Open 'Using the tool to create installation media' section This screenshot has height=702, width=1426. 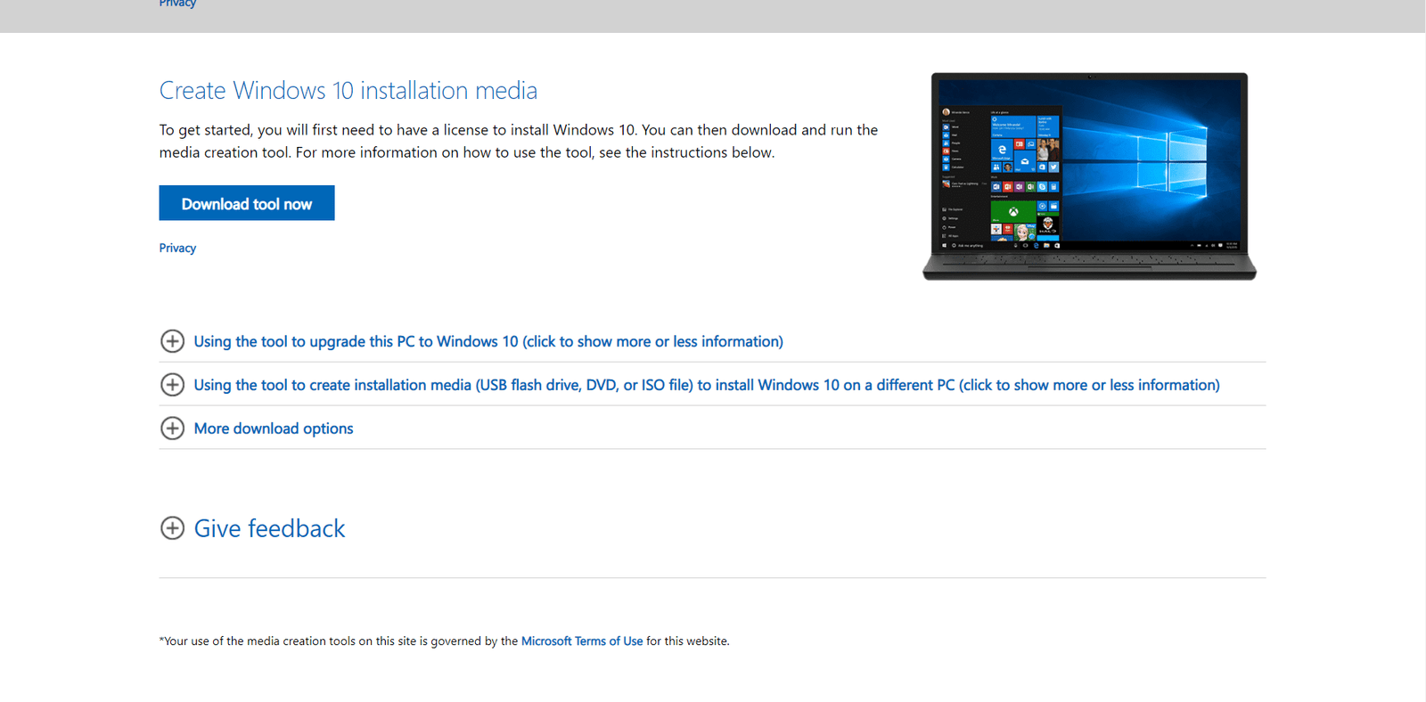707,385
